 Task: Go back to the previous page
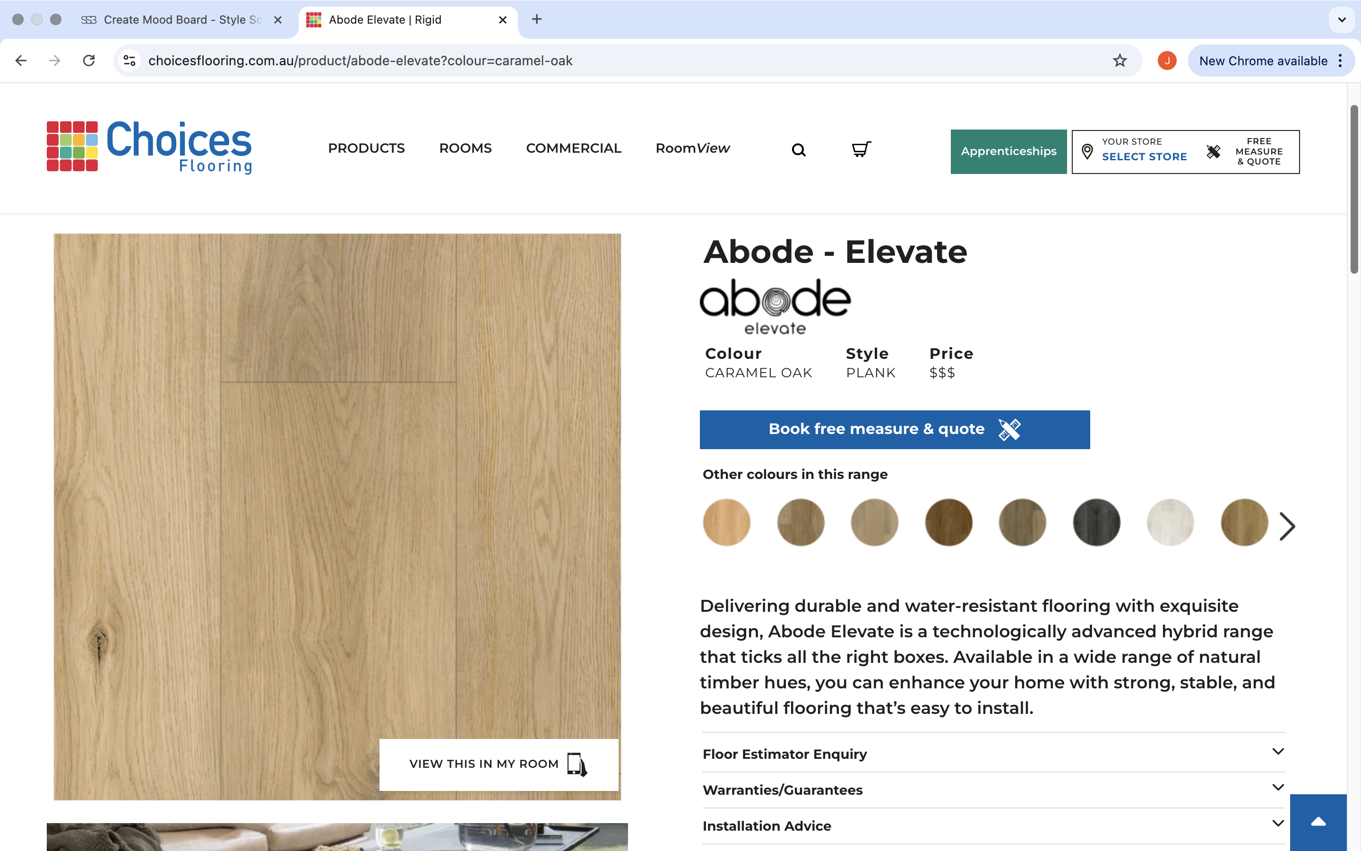click(21, 60)
